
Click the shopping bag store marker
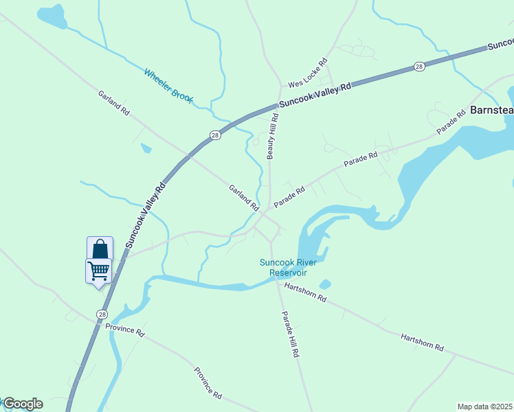coord(100,248)
